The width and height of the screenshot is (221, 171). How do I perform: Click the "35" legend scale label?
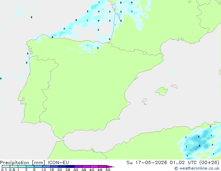click(84, 170)
